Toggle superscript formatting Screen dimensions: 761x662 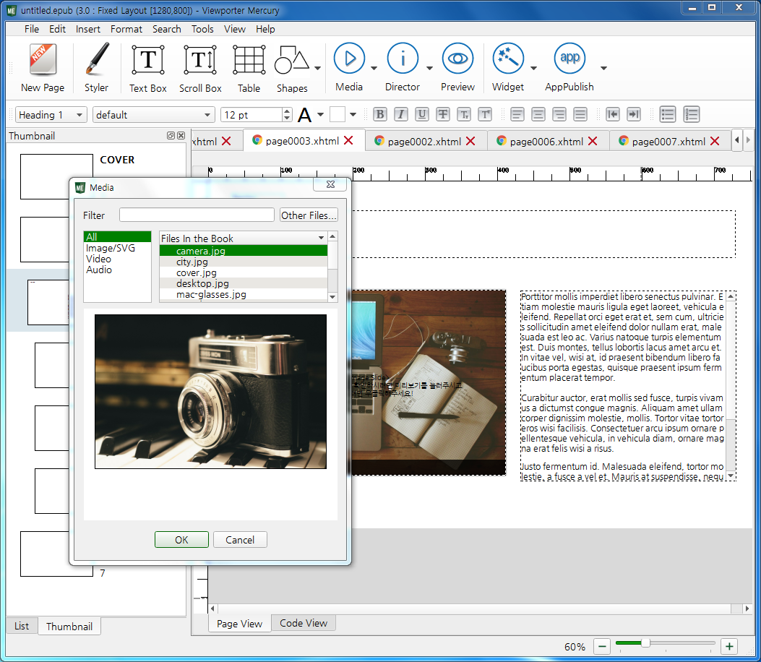coord(485,114)
